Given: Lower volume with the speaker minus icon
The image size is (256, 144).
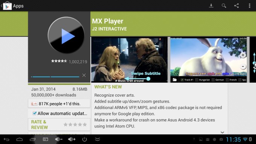Looking at the screenshot, I should click(x=59, y=139).
